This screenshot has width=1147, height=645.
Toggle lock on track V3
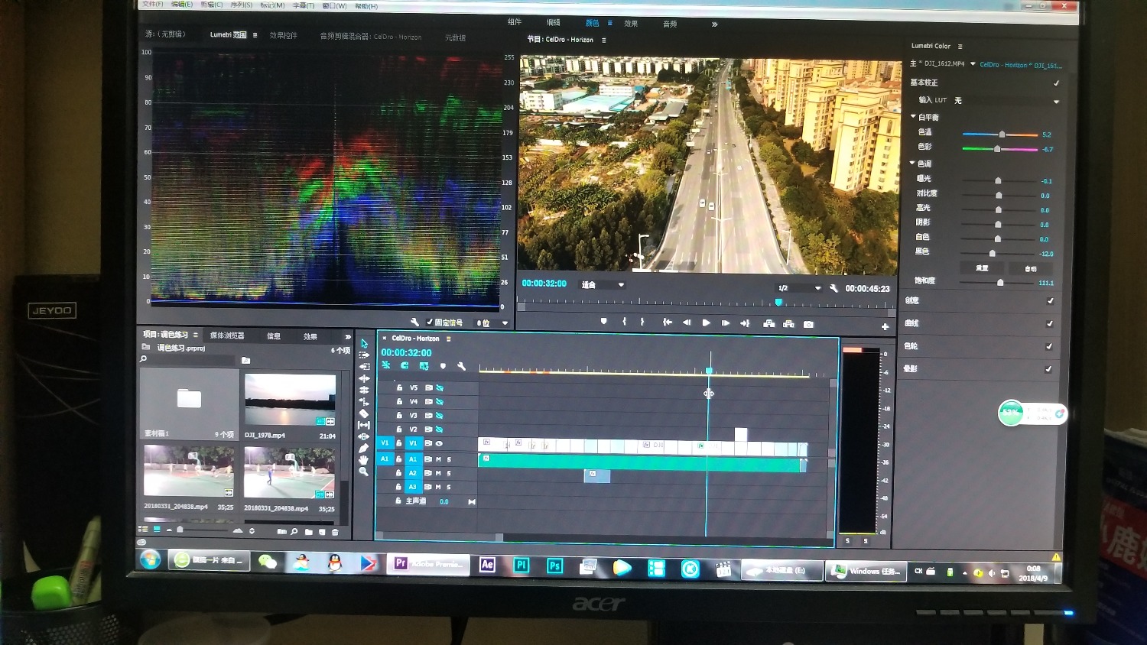pos(399,416)
